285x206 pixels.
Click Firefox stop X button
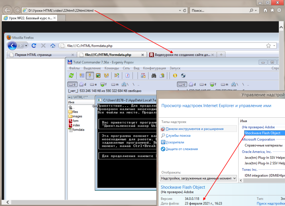click(43, 46)
